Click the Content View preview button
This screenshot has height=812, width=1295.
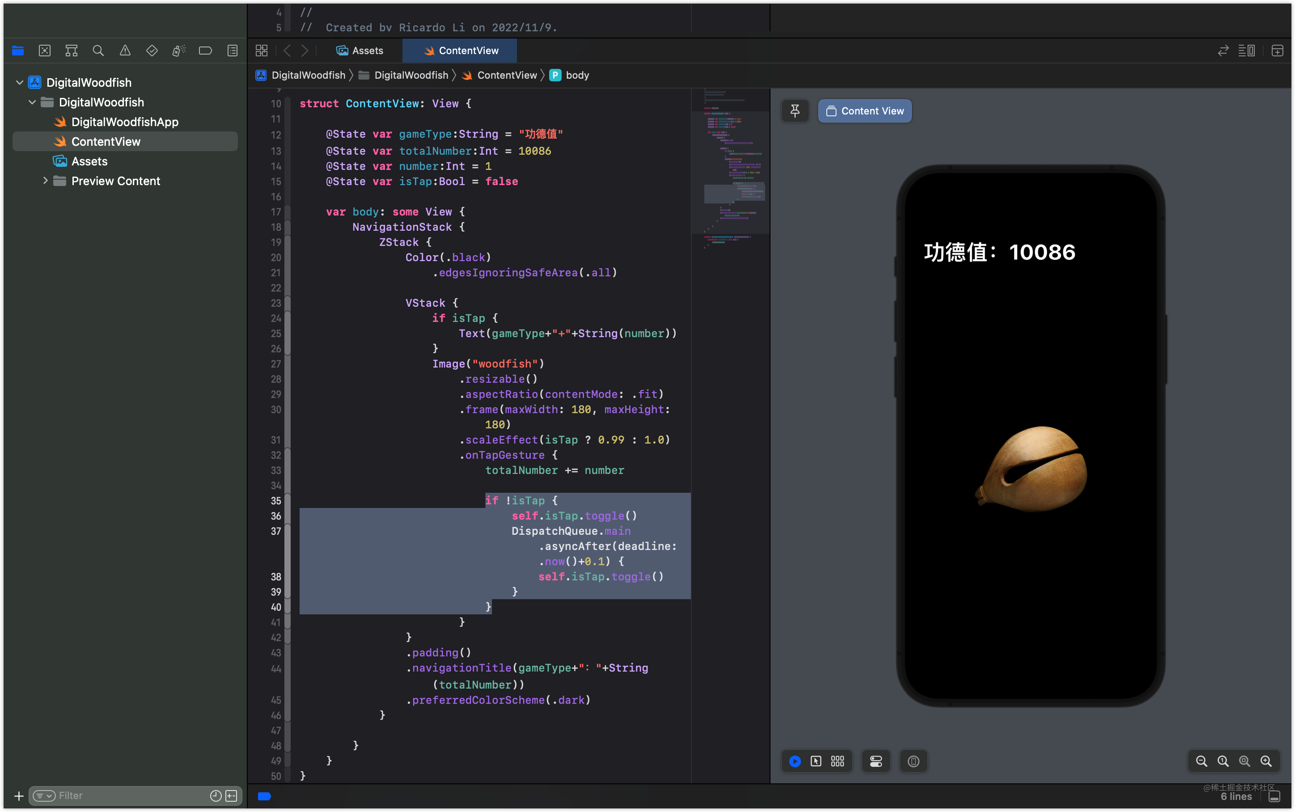click(864, 110)
